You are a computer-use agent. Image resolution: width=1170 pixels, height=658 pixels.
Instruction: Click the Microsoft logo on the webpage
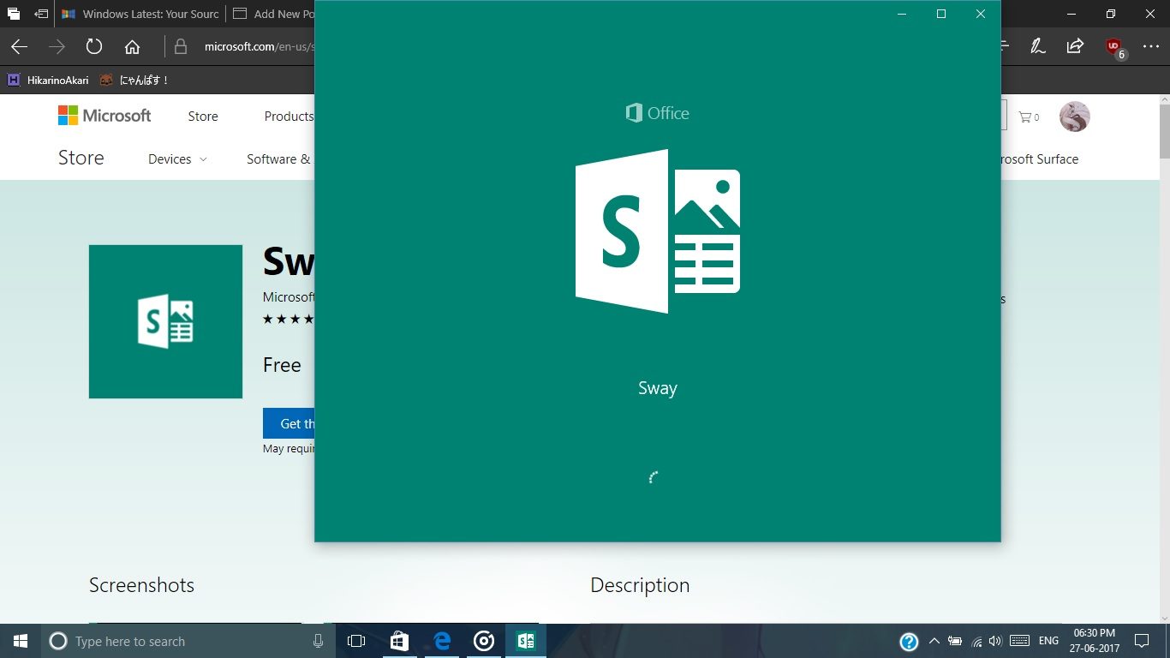(104, 116)
